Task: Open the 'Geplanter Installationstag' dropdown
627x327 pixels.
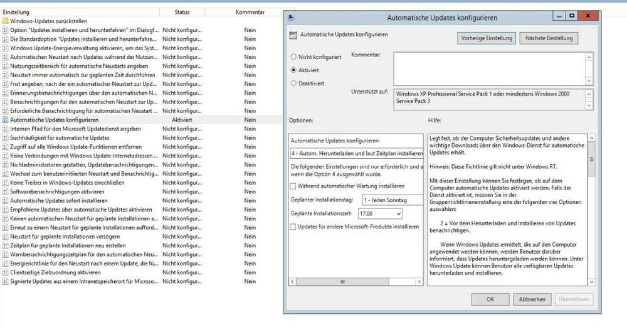Action: coord(393,200)
